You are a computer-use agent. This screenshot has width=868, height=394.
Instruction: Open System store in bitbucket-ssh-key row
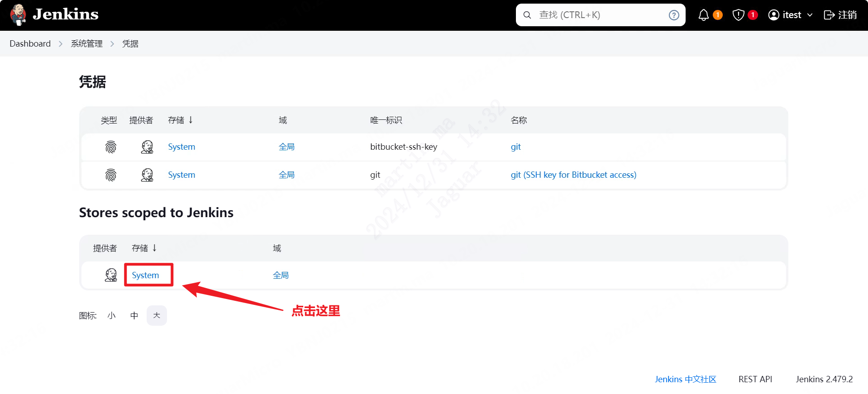(x=181, y=147)
